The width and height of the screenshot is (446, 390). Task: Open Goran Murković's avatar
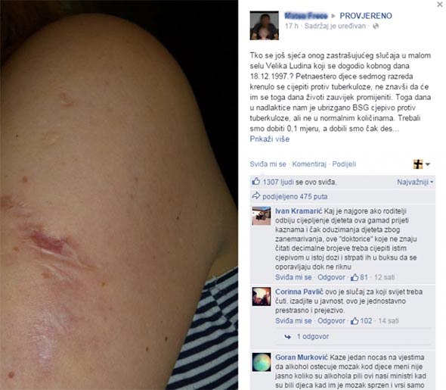[262, 362]
